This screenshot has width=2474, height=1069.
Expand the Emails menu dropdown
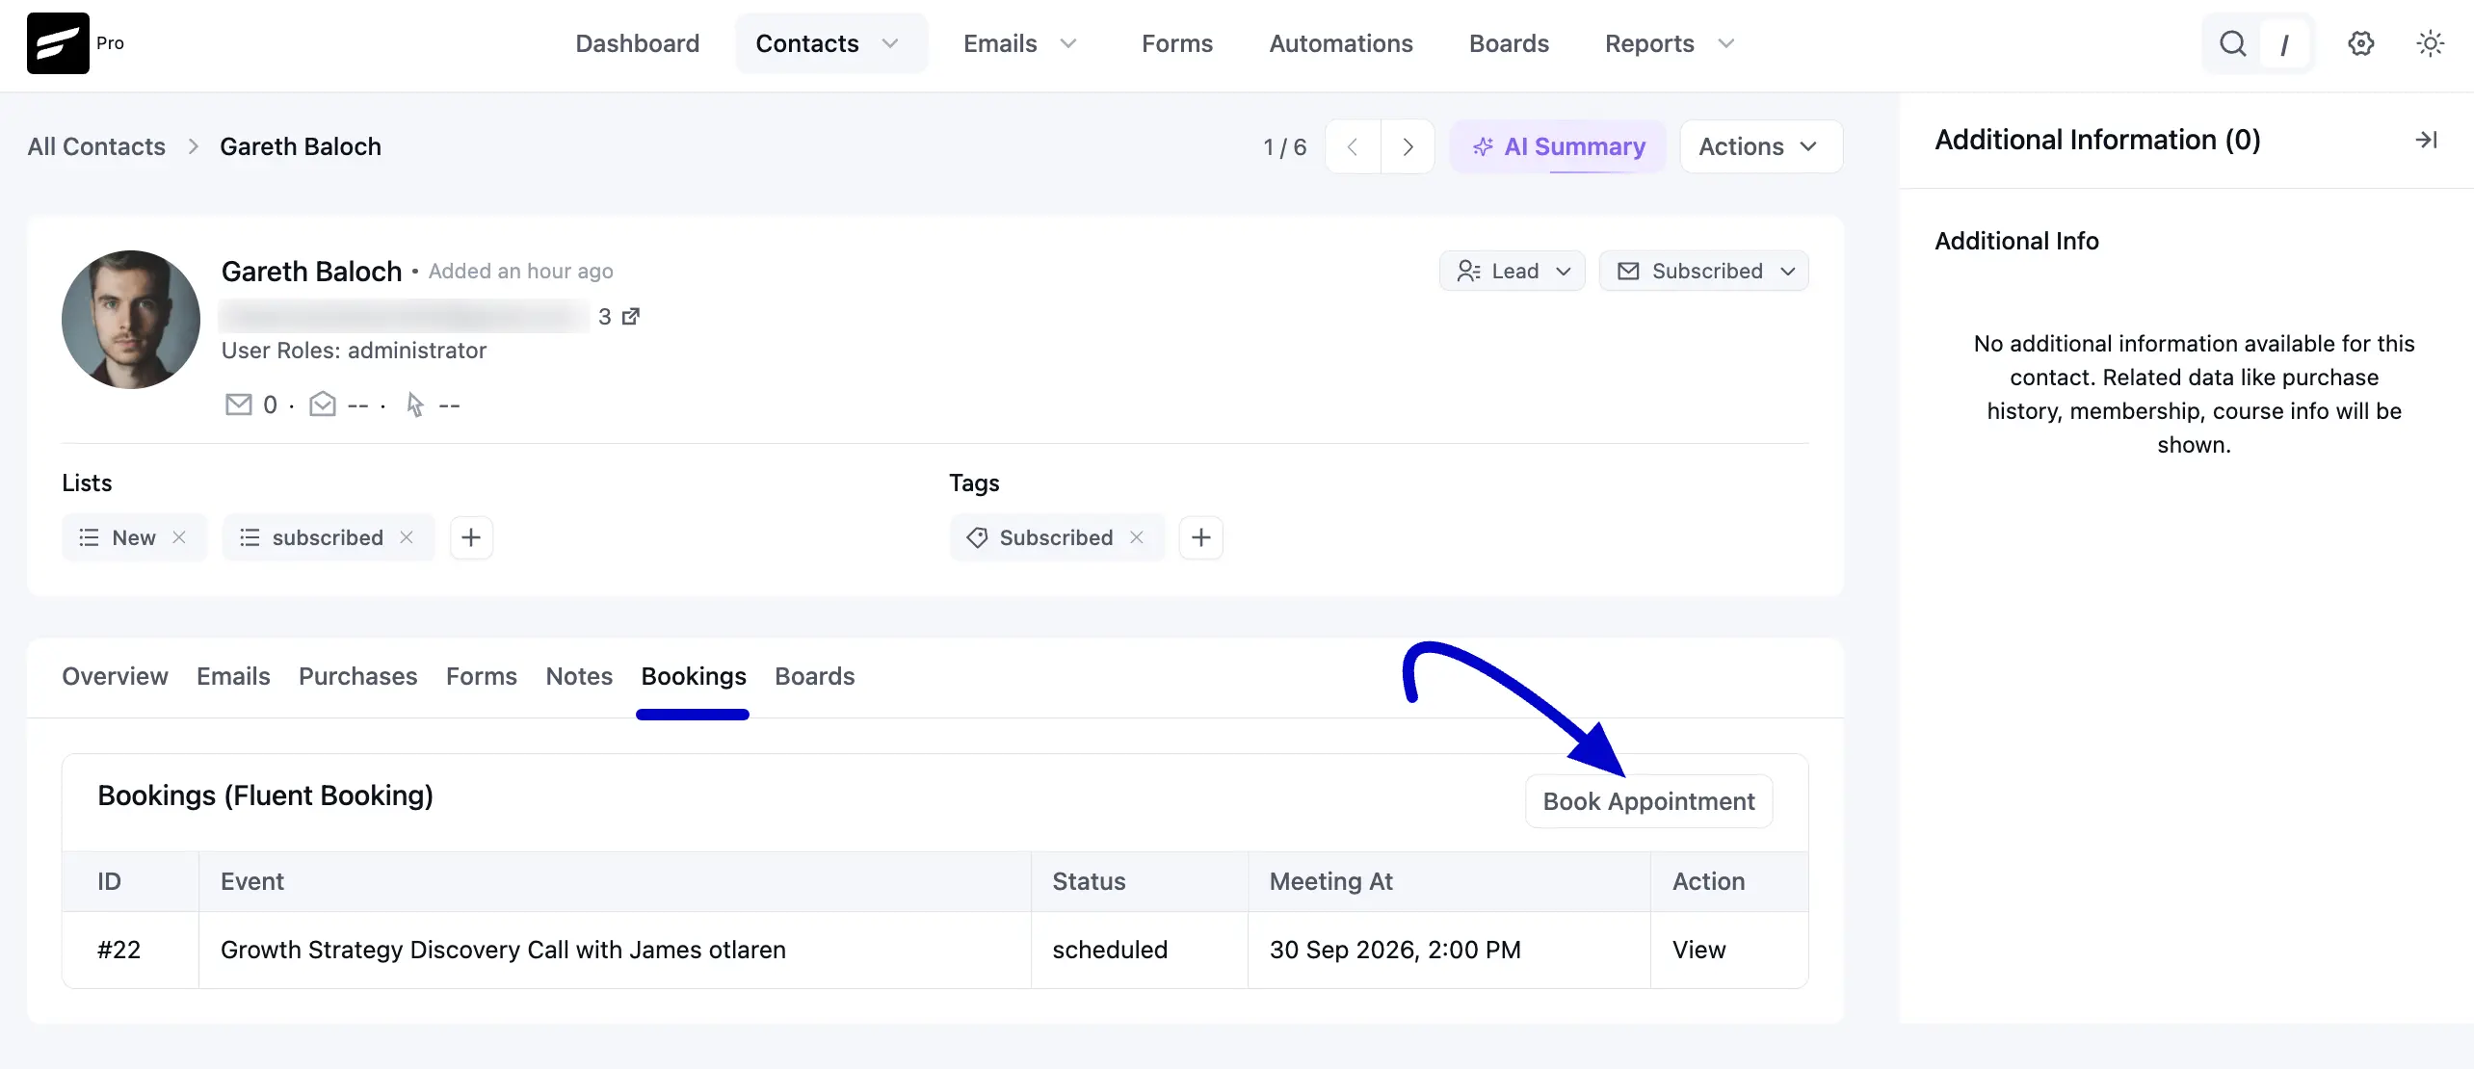[x=1067, y=43]
